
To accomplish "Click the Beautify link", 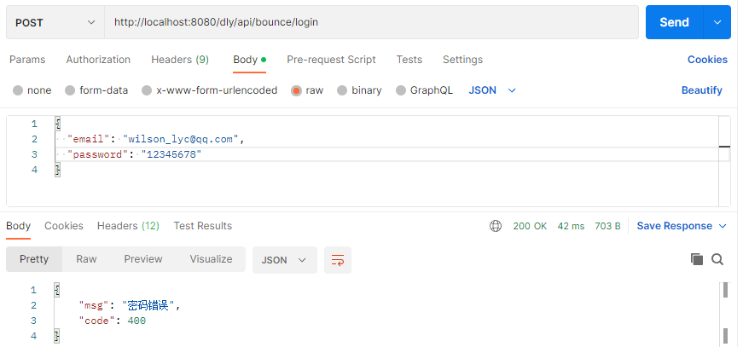I will point(702,90).
